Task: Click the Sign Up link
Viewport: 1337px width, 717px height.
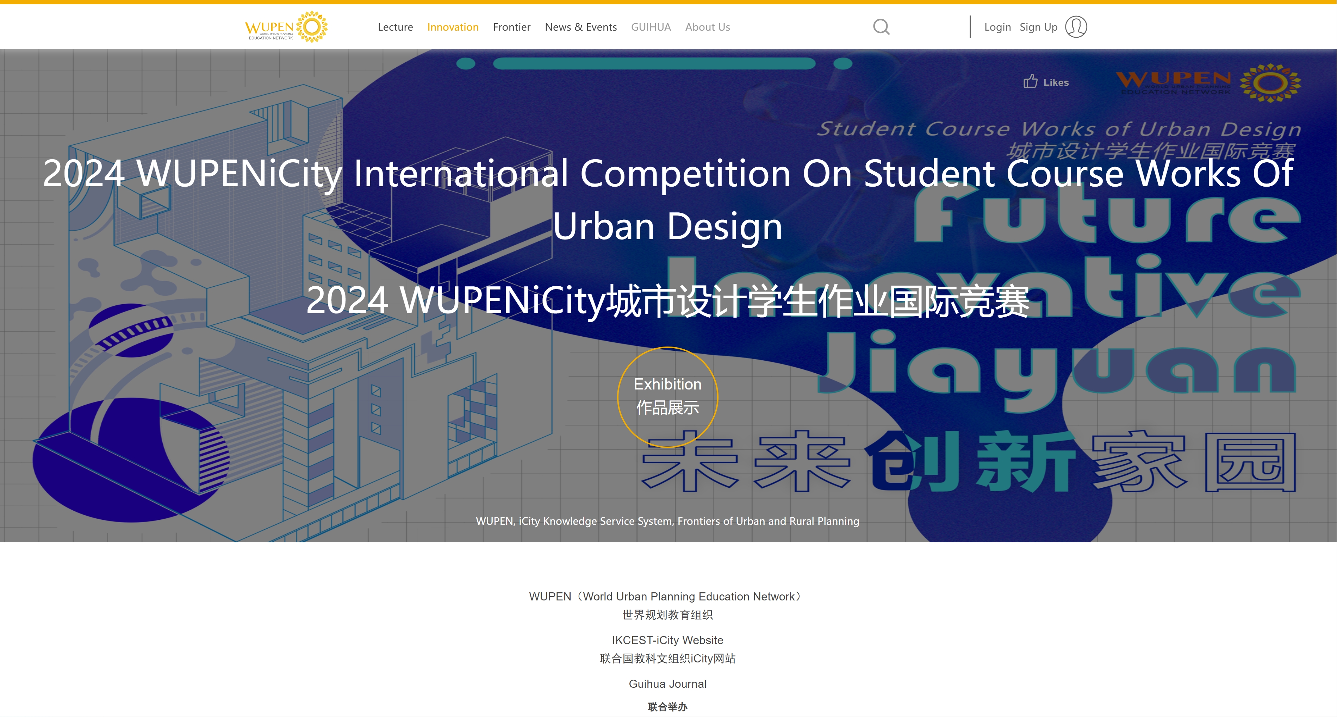Action: tap(1038, 27)
